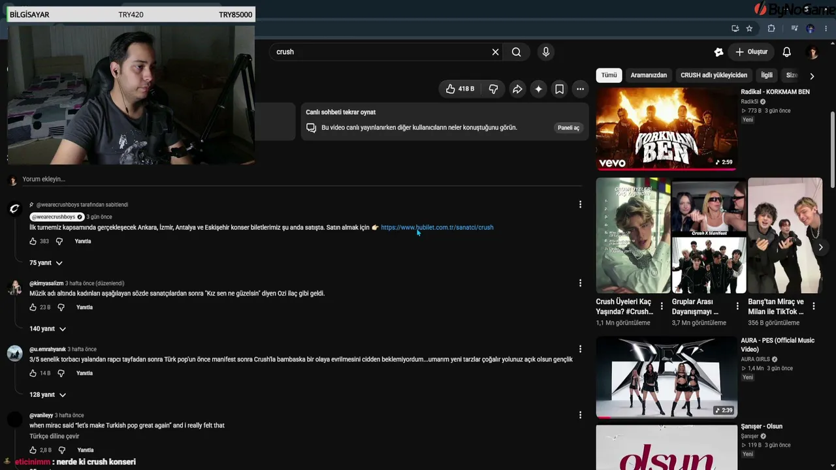836x470 pixels.
Task: Open more actions menu beside the save icon
Action: coord(580,89)
